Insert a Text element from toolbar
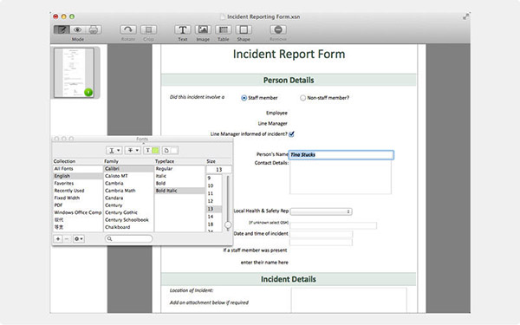 pos(182,29)
